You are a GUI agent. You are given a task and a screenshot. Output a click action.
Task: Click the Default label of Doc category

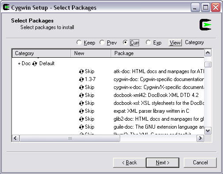47,63
